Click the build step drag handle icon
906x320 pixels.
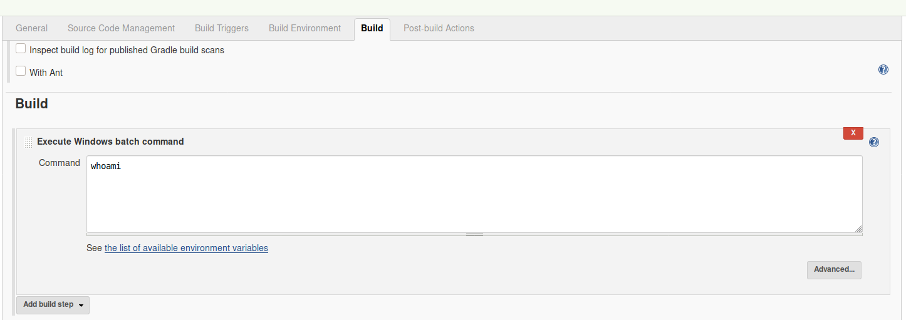[28, 142]
